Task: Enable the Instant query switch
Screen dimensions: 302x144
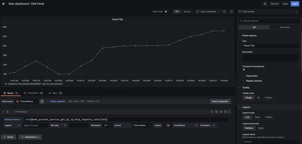Action: click(167, 126)
